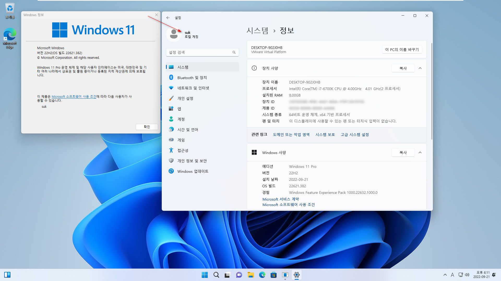
Task: Open File Explorer from the taskbar
Action: [x=250, y=275]
